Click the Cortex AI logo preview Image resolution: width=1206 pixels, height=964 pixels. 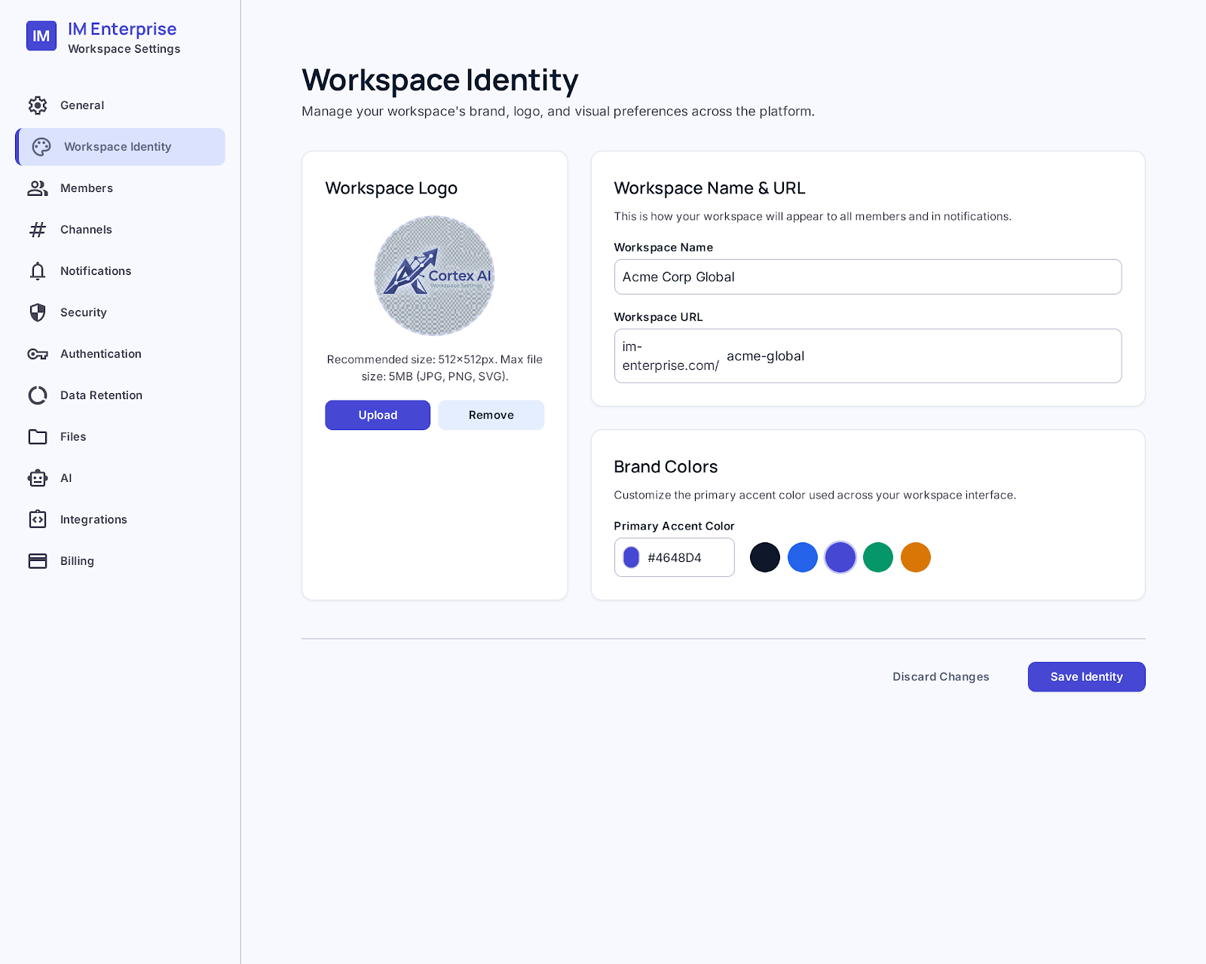tap(434, 276)
